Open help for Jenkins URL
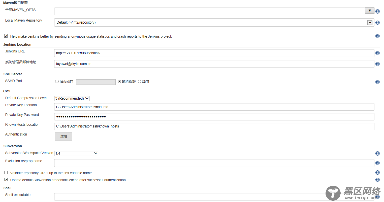Viewport: 384px width, 202px height. pos(377,53)
